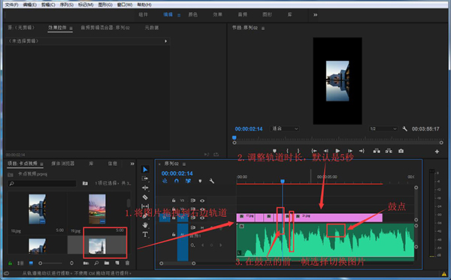Click the timeline timecode 00:00:02:14
Screen dimensions: 451x280
coord(177,173)
